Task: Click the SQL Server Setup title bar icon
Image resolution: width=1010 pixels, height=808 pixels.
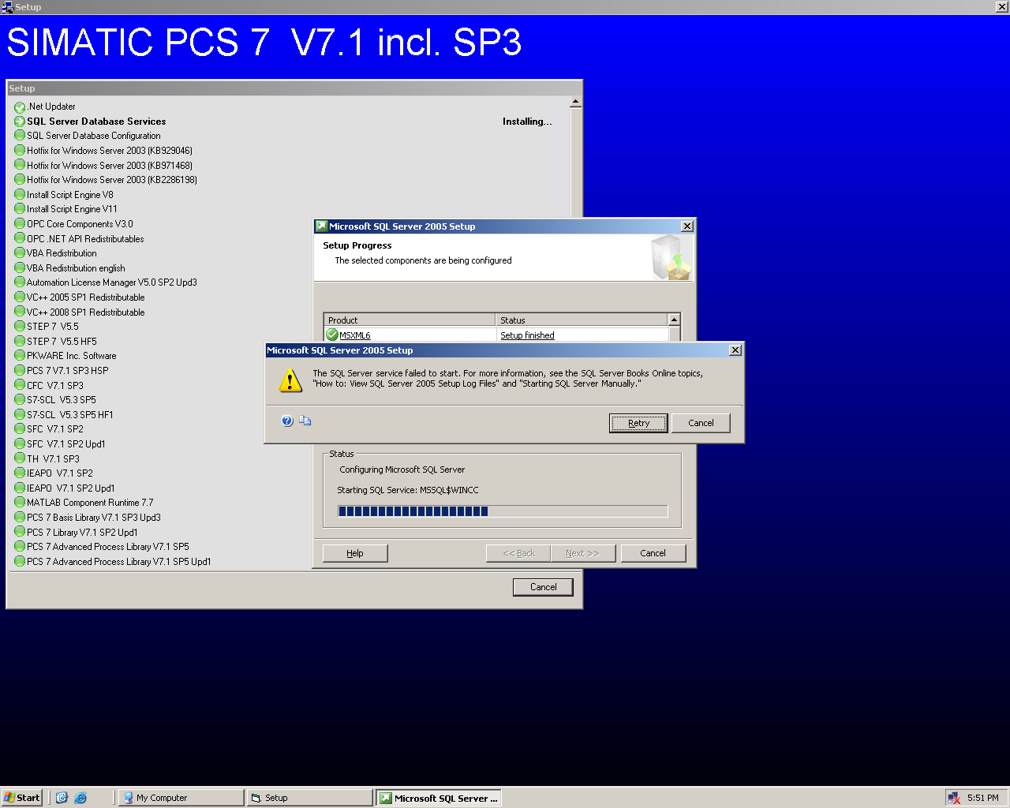Action: pos(321,226)
